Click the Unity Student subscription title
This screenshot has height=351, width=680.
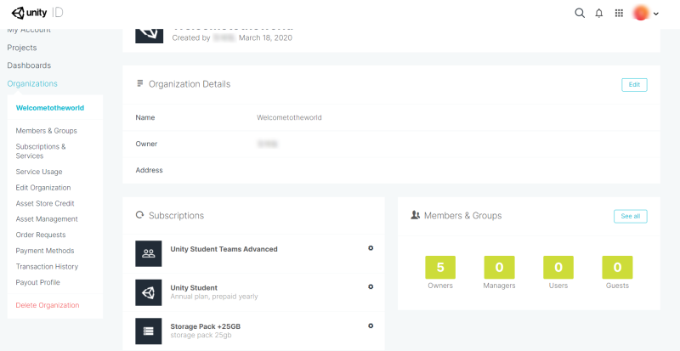194,287
